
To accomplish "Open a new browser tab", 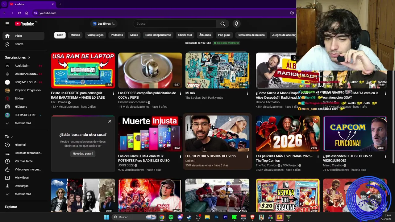I will pos(60,4).
